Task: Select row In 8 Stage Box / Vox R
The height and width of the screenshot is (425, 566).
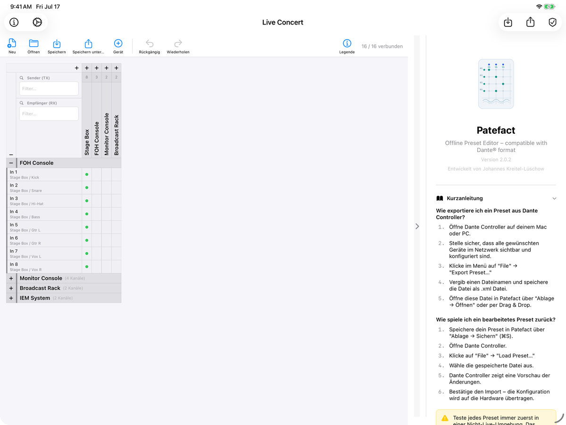Action: [45, 267]
